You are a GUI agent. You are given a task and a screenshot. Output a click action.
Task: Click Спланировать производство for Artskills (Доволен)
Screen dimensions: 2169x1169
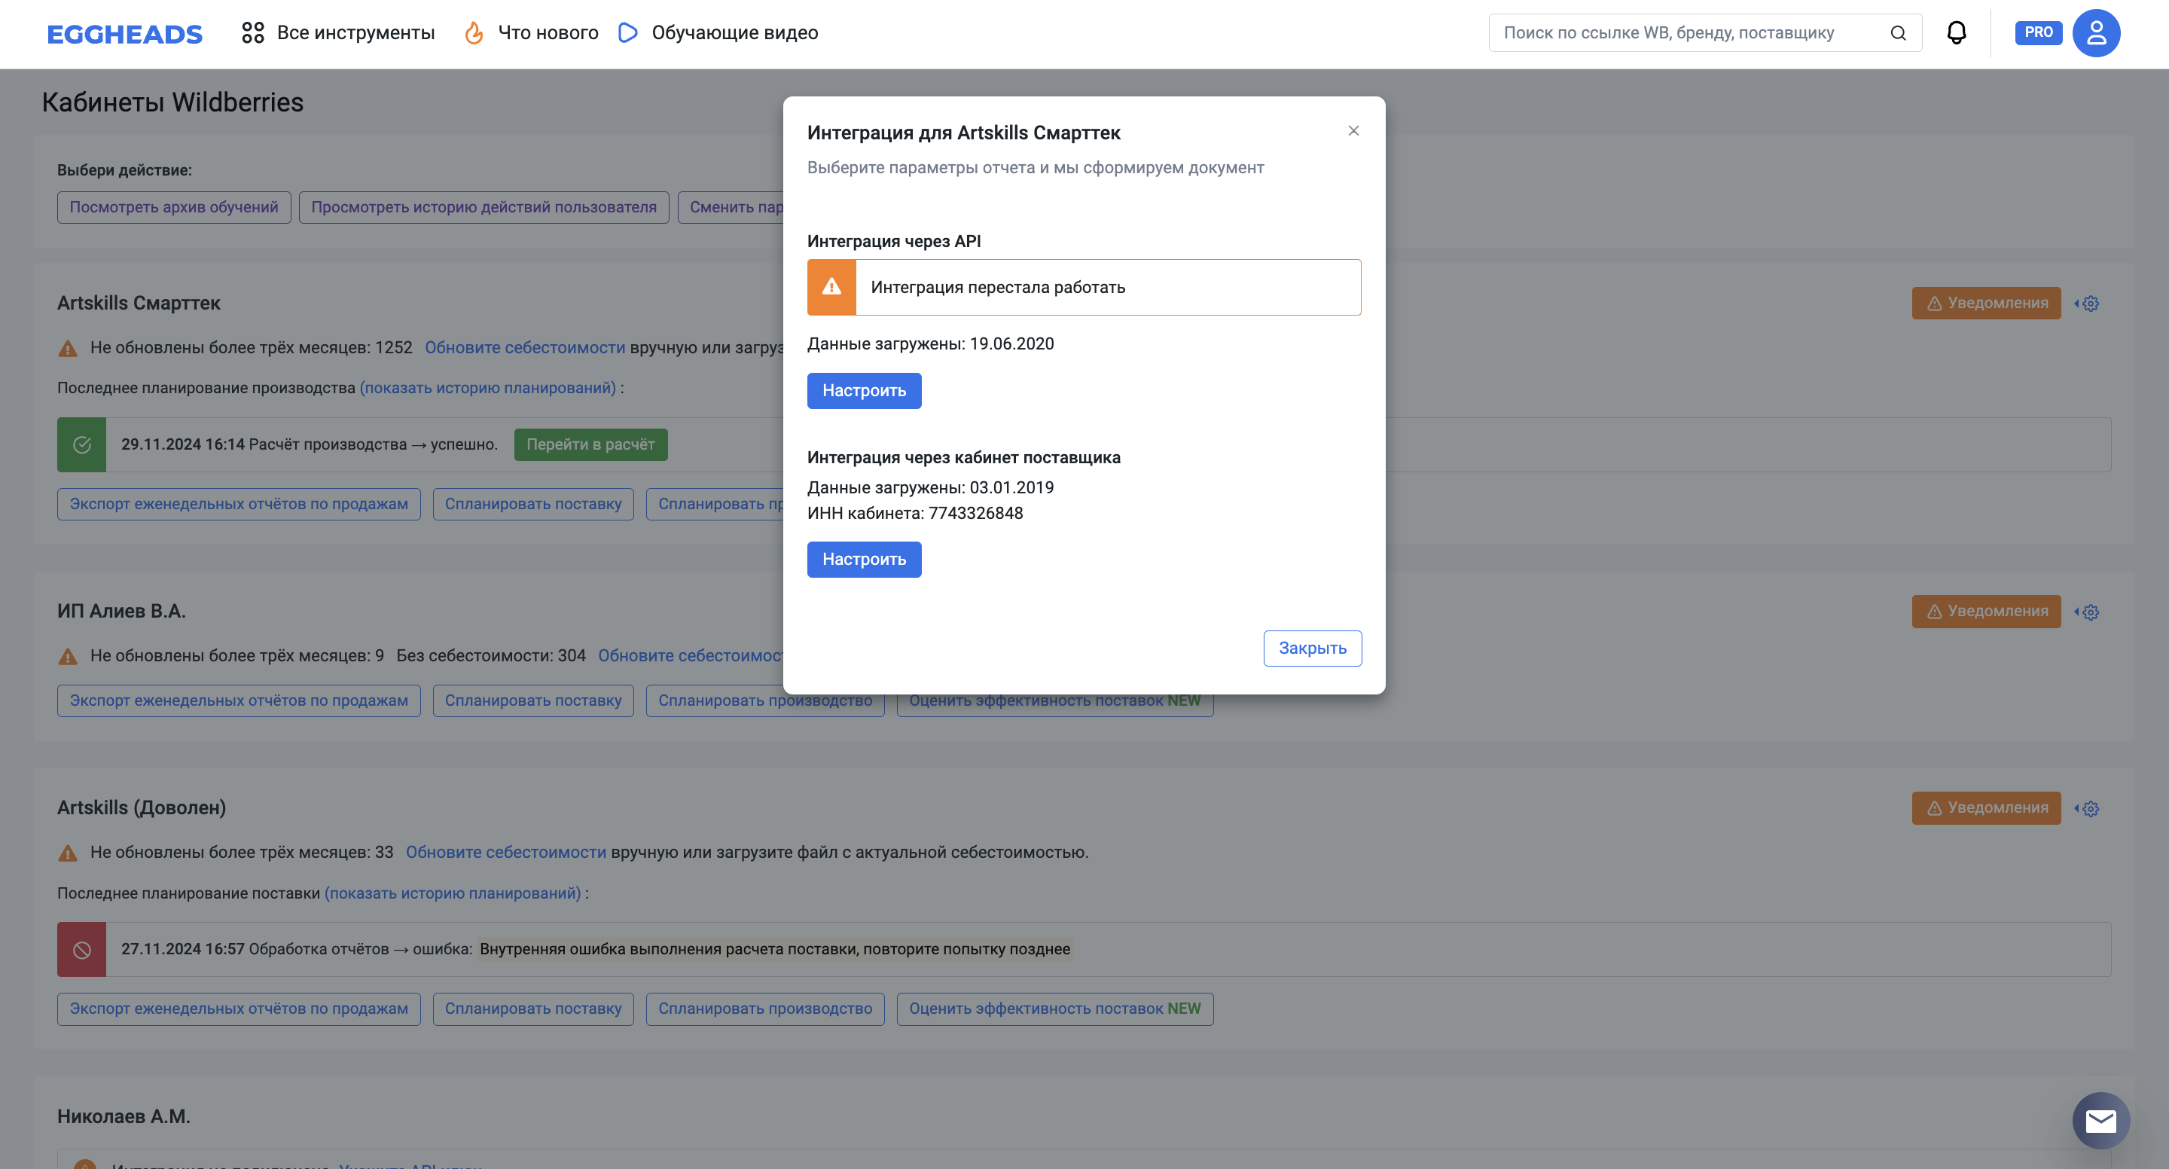764,1009
